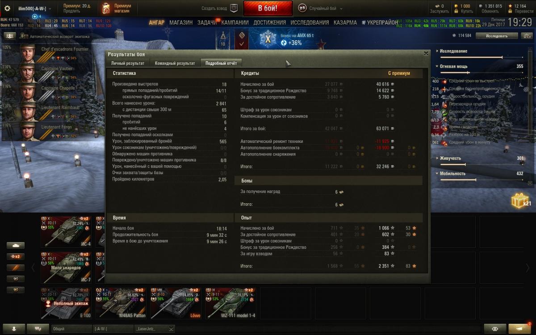Open the chat channels icon button

coord(38,328)
